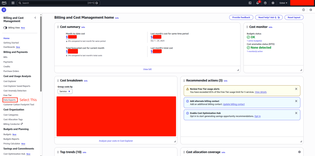Image resolution: width=315 pixels, height=156 pixels.
Task: Open the Global region dropdown
Action: point(283,3)
